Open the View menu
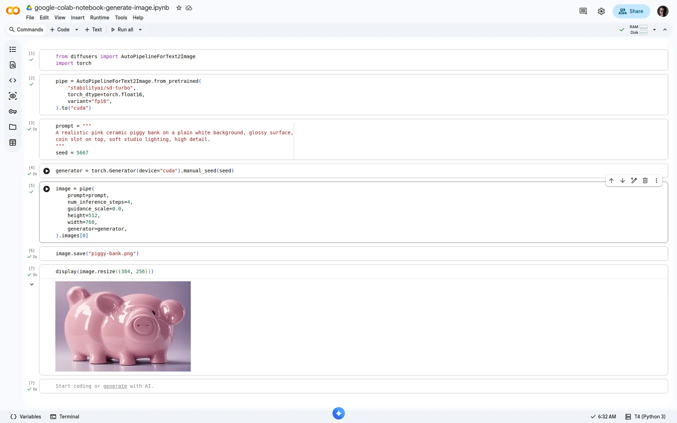This screenshot has width=677, height=423. 60,18
